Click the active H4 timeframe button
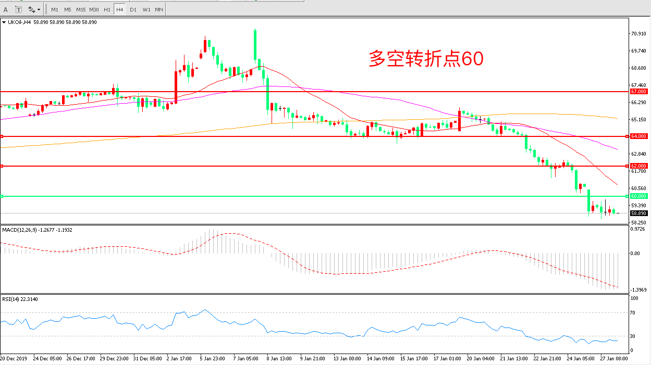Viewport: 651px width, 365px height. [119, 9]
